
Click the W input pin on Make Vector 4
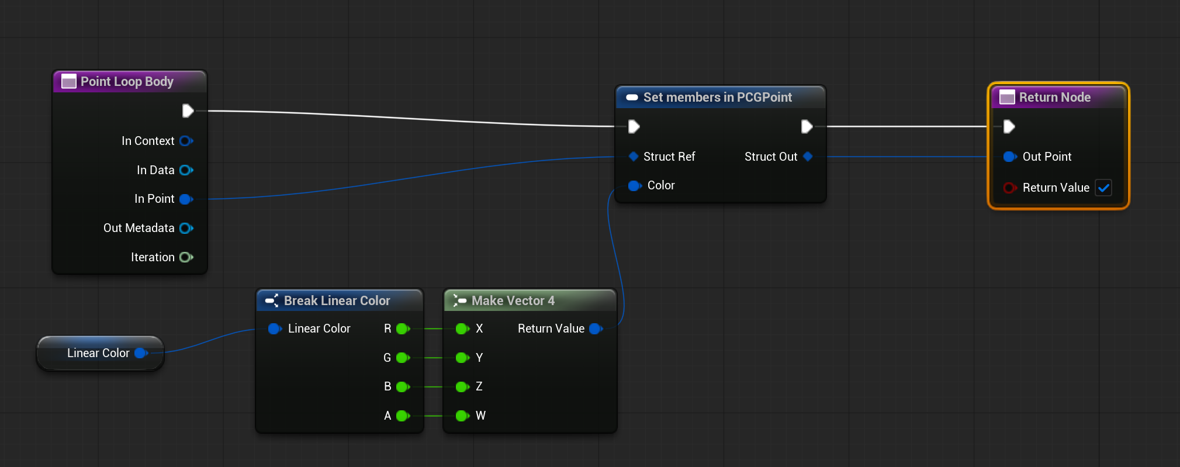click(462, 416)
